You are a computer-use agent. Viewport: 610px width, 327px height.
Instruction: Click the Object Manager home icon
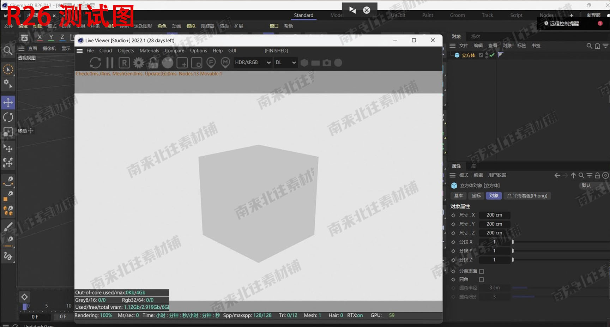597,46
